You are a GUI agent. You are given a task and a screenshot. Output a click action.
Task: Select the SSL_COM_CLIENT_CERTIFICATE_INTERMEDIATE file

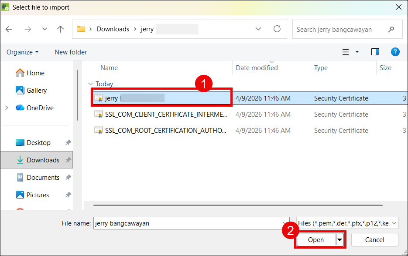point(166,115)
